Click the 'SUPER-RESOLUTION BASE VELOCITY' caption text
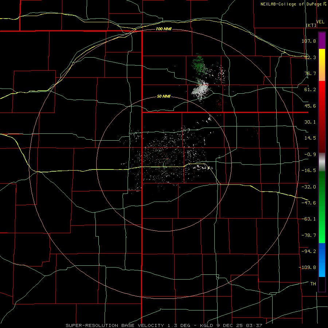 (x=115, y=325)
